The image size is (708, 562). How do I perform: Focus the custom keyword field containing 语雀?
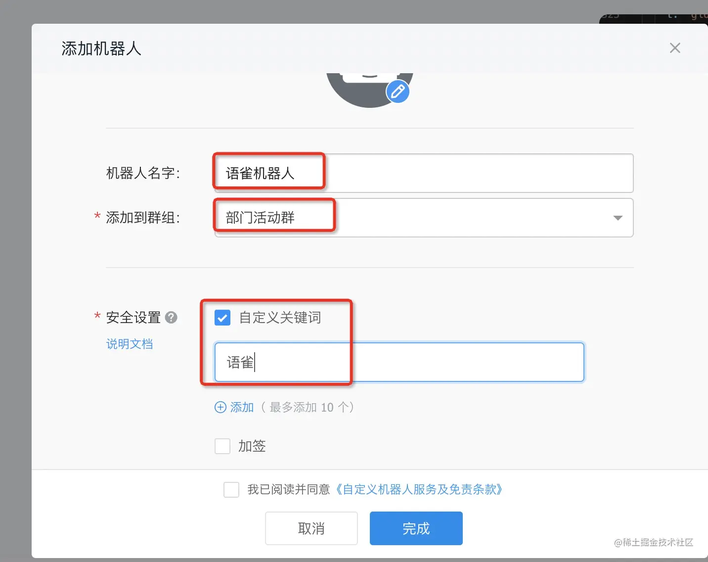coord(399,362)
